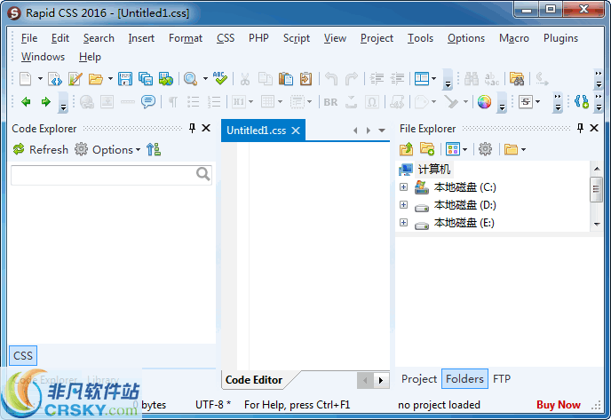Open the Format menu
The height and width of the screenshot is (420, 611).
click(x=186, y=38)
